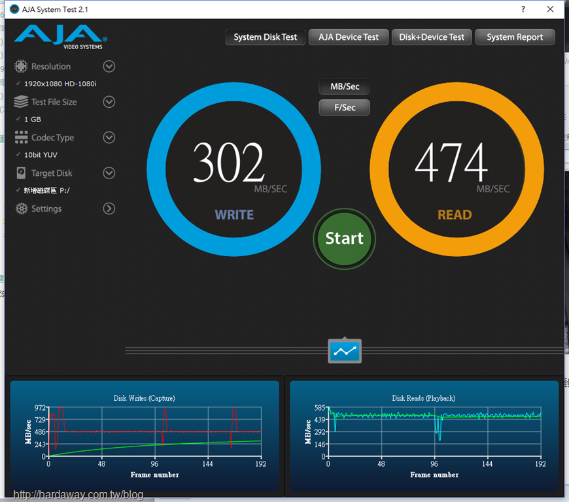
Task: Click the Codec Type film icon
Action: coord(21,137)
